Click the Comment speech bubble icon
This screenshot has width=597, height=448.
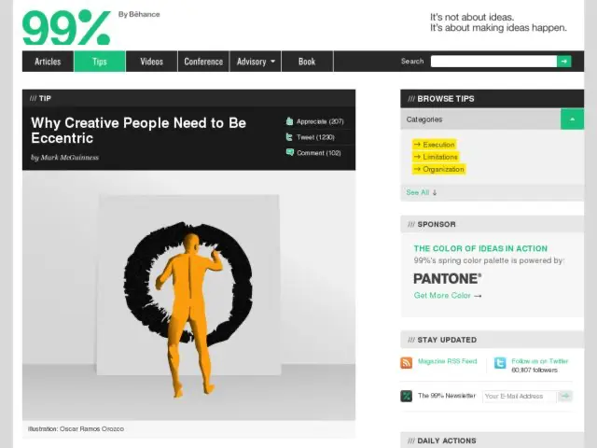pos(290,152)
